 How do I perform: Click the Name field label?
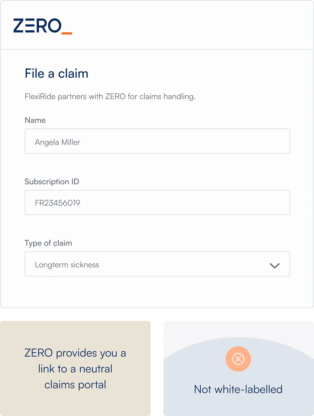coord(35,120)
